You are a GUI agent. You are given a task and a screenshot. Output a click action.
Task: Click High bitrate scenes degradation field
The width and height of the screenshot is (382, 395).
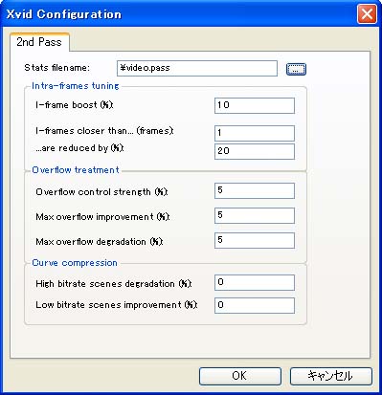(x=255, y=282)
